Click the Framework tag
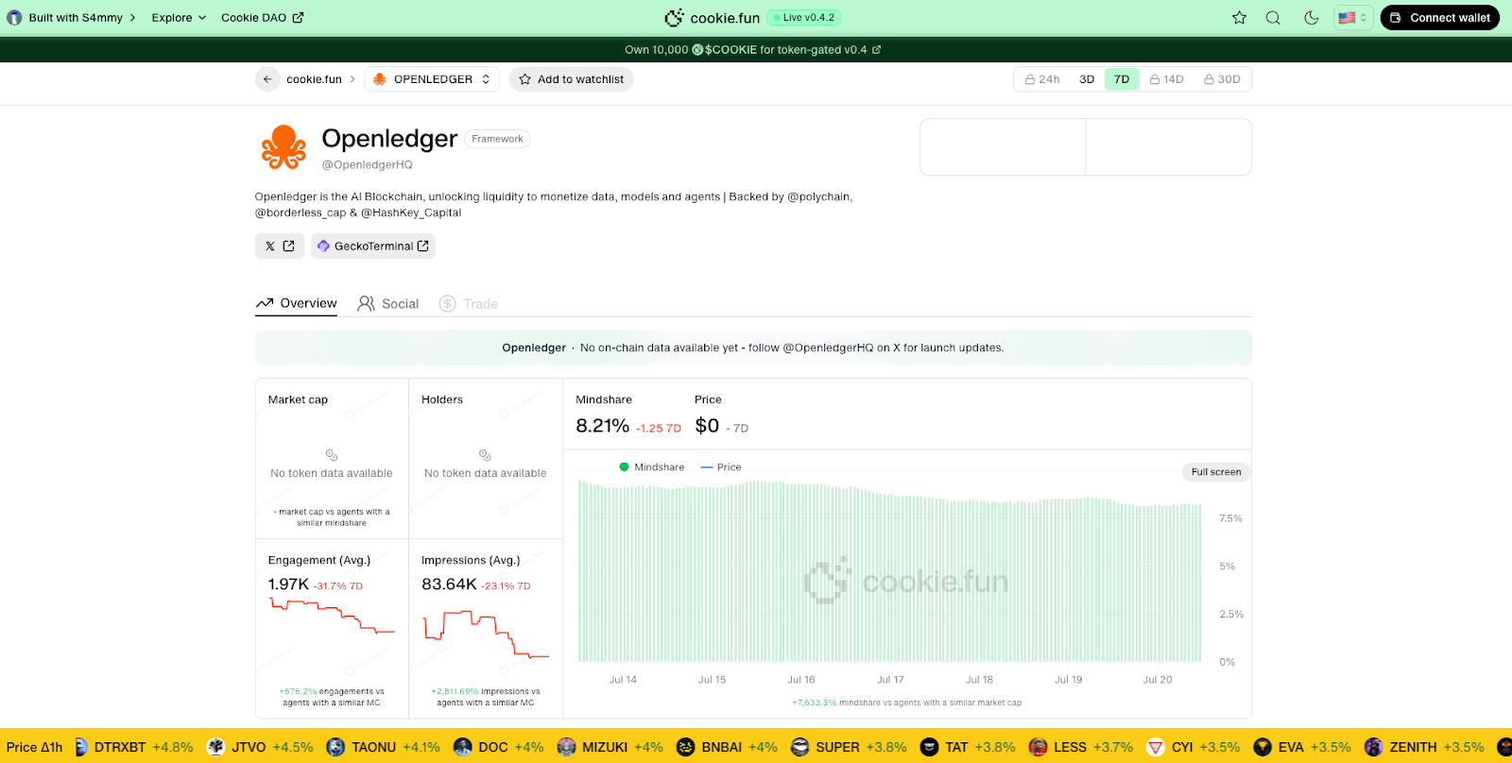 coord(497,139)
